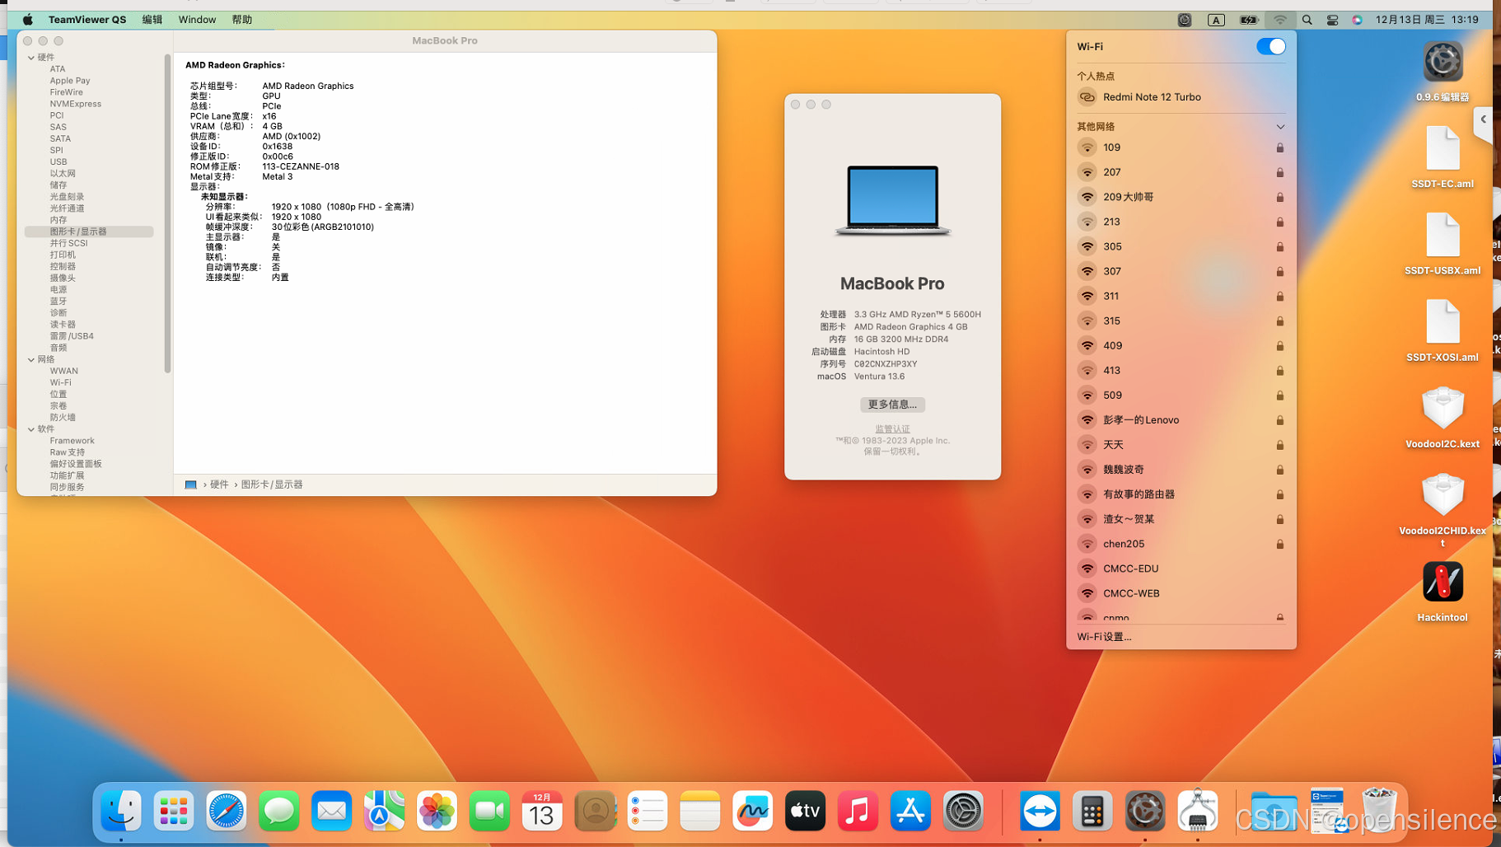Click the input source A icon
Screen dimensions: 1501x847
pyautogui.click(x=1216, y=20)
